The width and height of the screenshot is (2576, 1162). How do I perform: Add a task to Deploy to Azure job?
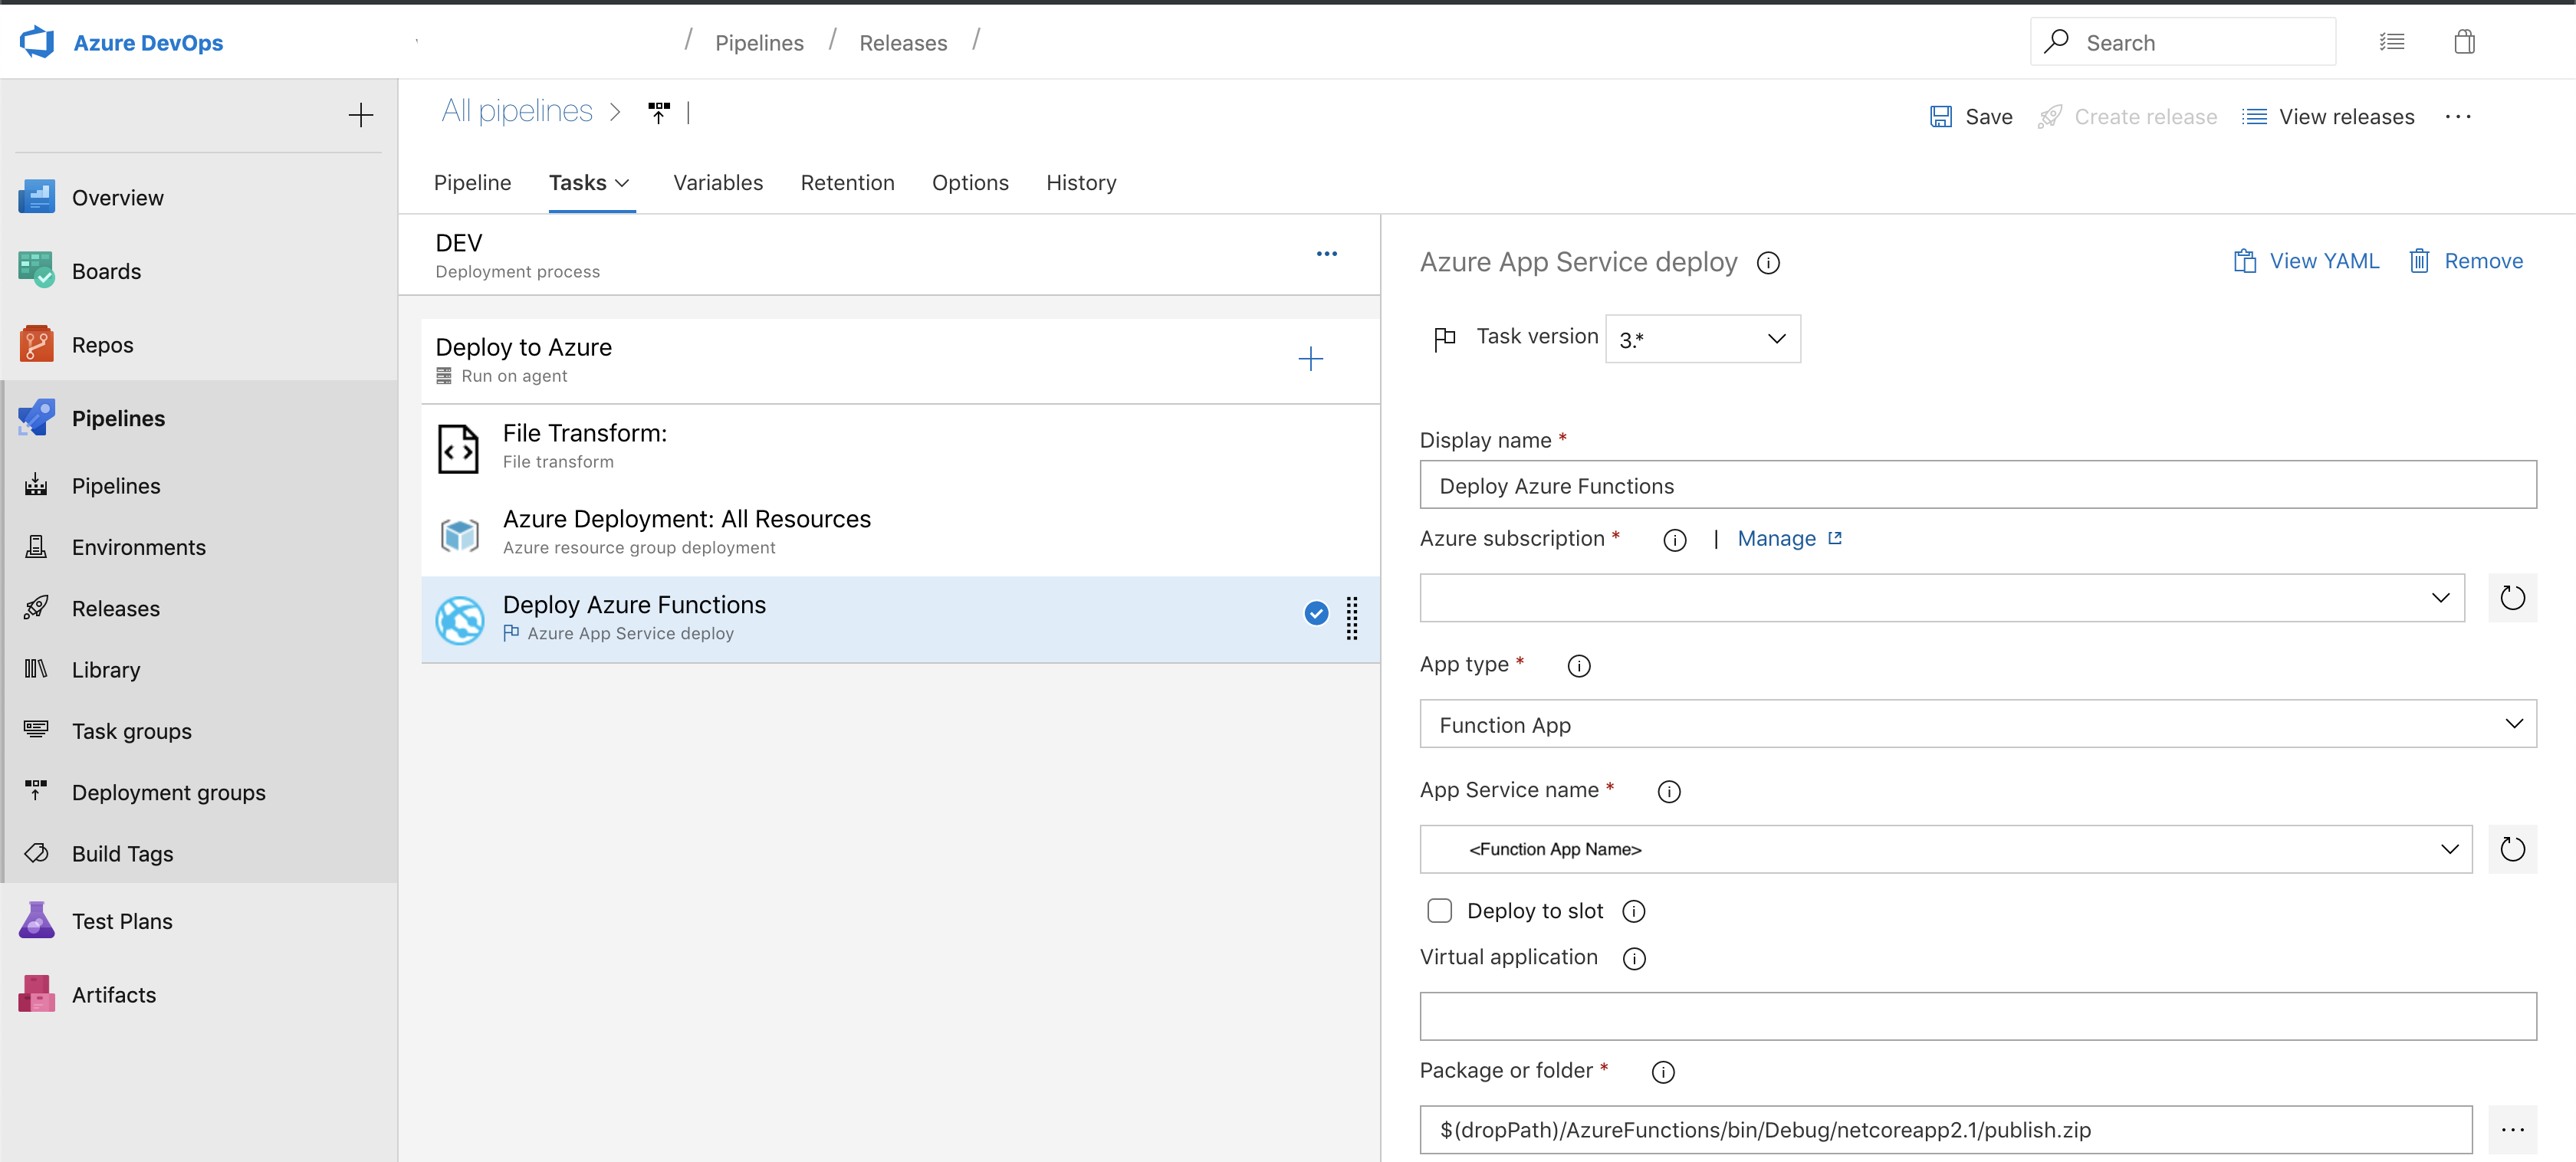(1311, 359)
